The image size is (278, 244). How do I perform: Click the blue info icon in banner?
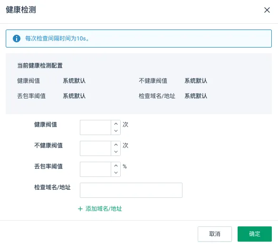click(x=17, y=39)
